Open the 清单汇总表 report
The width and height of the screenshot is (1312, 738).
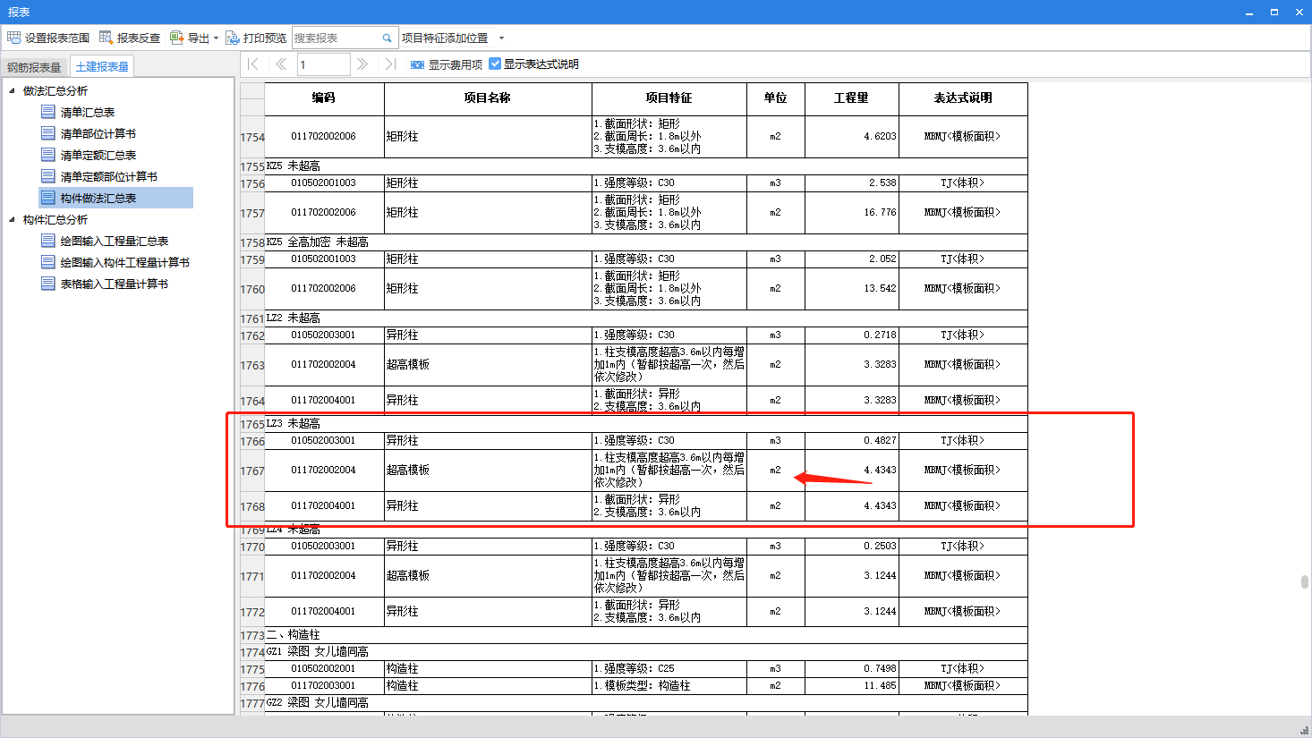[x=88, y=112]
